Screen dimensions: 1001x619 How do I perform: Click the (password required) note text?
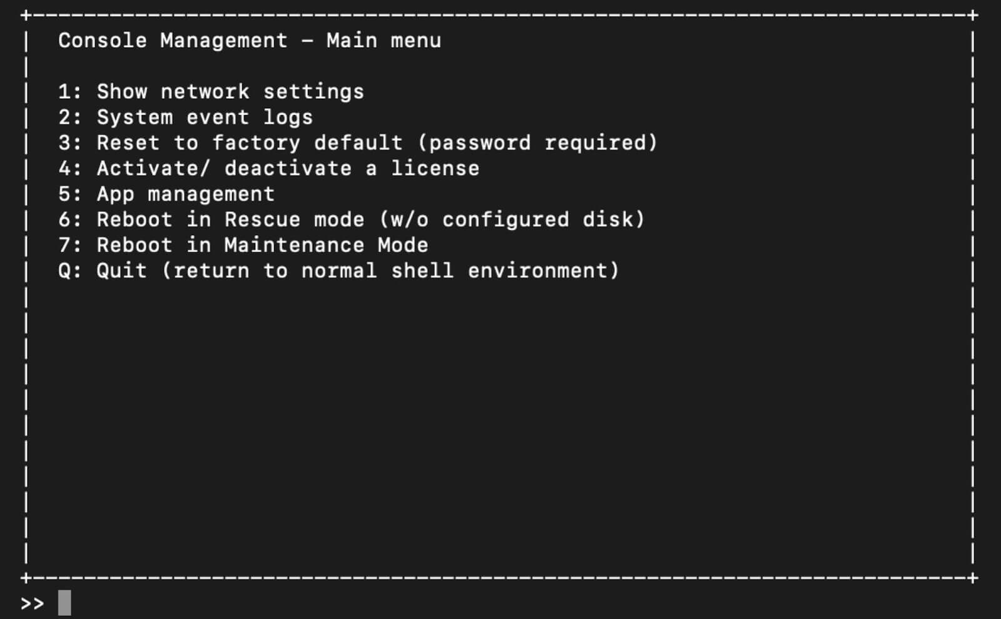[537, 143]
